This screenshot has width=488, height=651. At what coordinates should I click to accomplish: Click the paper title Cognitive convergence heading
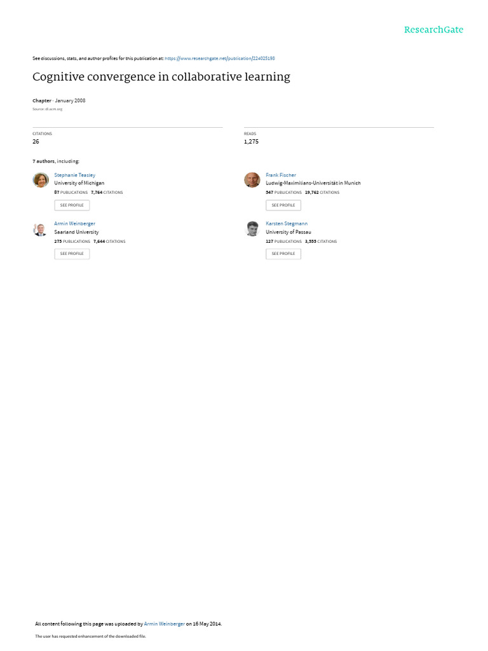coord(161,77)
